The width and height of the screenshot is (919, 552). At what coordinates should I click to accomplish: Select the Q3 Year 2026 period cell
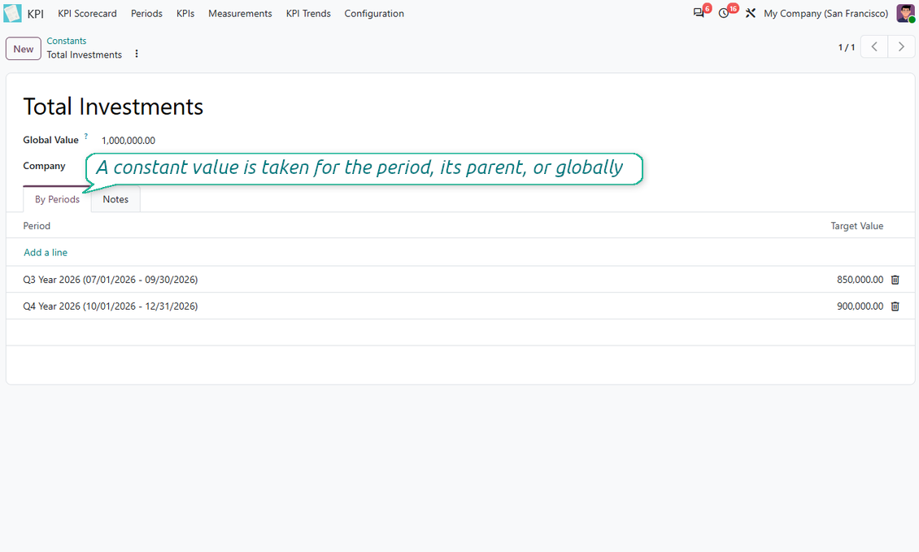(x=110, y=280)
